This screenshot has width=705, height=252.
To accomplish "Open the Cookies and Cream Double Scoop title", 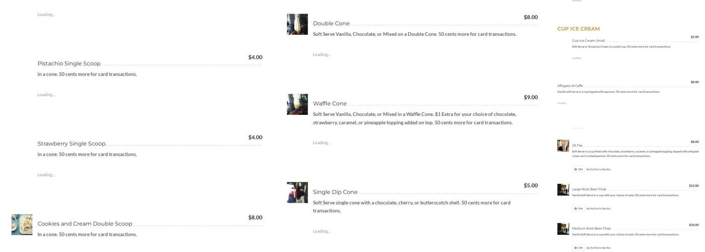I will 85,224.
